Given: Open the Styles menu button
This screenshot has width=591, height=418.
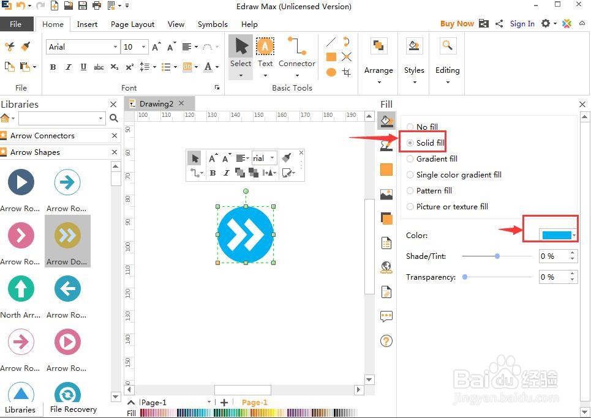Looking at the screenshot, I should (414, 60).
